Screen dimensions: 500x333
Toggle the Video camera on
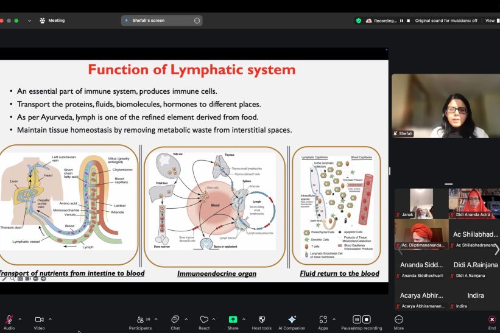[x=40, y=320]
